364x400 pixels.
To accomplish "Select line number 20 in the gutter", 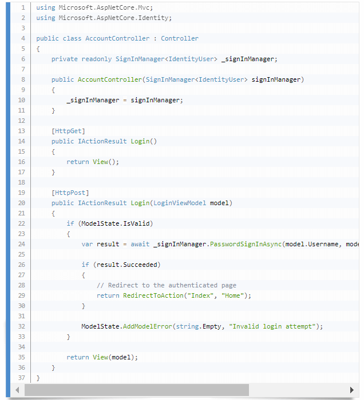I will coord(21,203).
